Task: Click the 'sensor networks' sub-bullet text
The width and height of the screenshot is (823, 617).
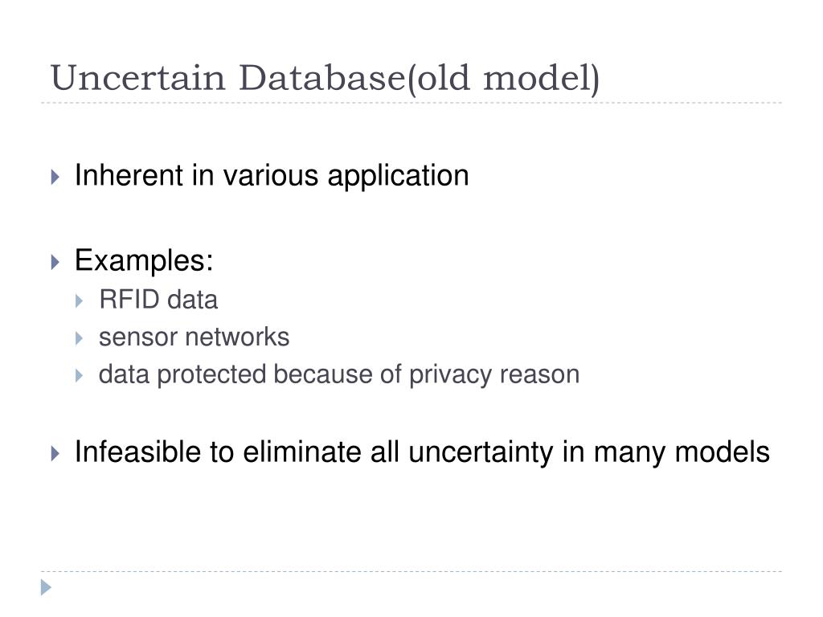Action: [x=194, y=337]
